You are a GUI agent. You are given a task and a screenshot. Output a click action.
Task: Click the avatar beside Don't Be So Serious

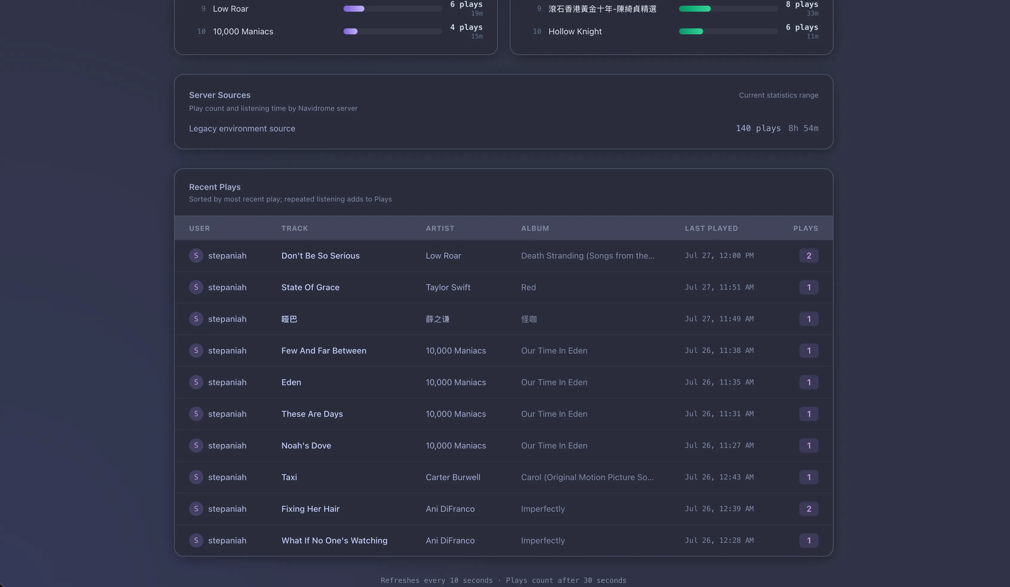(196, 256)
